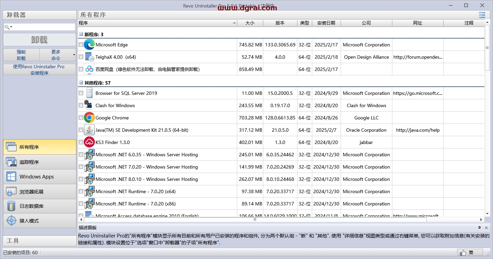The width and height of the screenshot is (493, 259).
Task: Sort by the 版本 column header
Action: click(280, 23)
